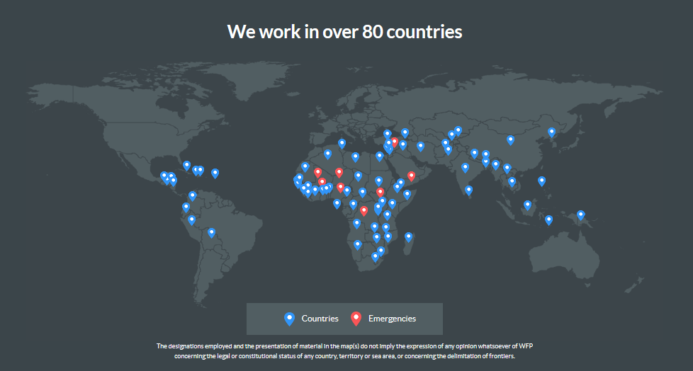Open the blue pin on central China
Image resolution: width=693 pixels, height=371 pixels.
coord(510,140)
